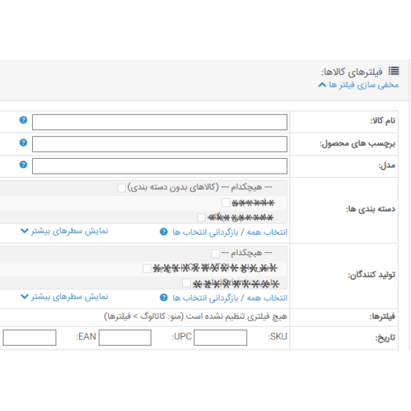Click انتخاب همه in the manufacturers section
Viewport: 411px width, 411px height.
267,298
